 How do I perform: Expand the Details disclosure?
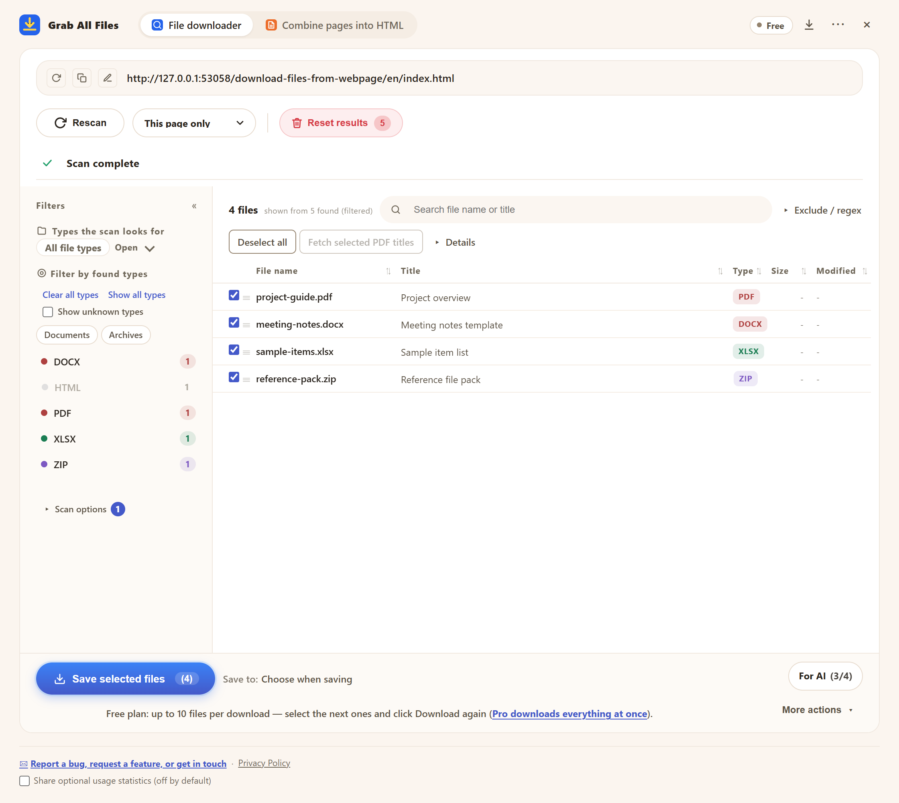(x=455, y=242)
